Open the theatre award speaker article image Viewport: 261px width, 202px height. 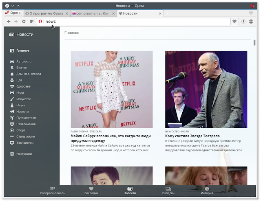click(206, 90)
